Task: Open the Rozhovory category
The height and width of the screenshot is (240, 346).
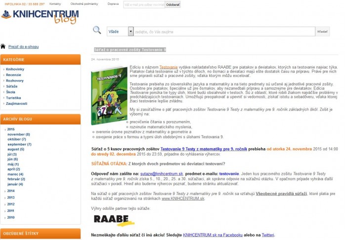Action: [15, 80]
